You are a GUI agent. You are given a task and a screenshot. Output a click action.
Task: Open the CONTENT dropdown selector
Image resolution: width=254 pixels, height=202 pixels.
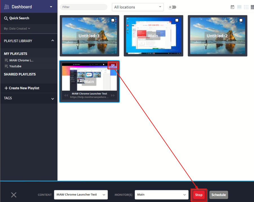pyautogui.click(x=81, y=195)
